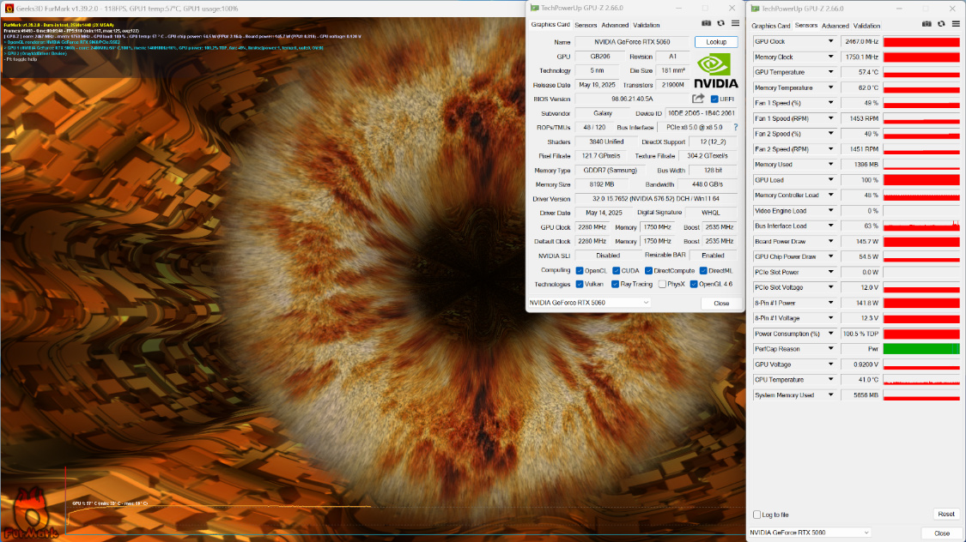Open the CPU Temperature sensor dropdown arrow

829,380
